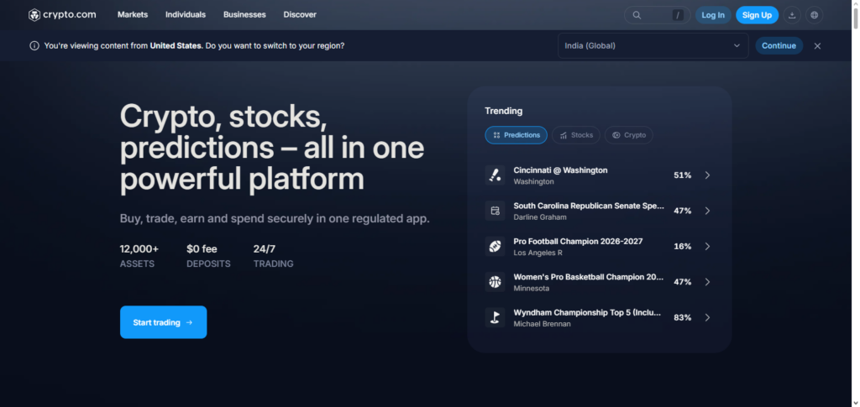Open the Businesses menu

(244, 15)
